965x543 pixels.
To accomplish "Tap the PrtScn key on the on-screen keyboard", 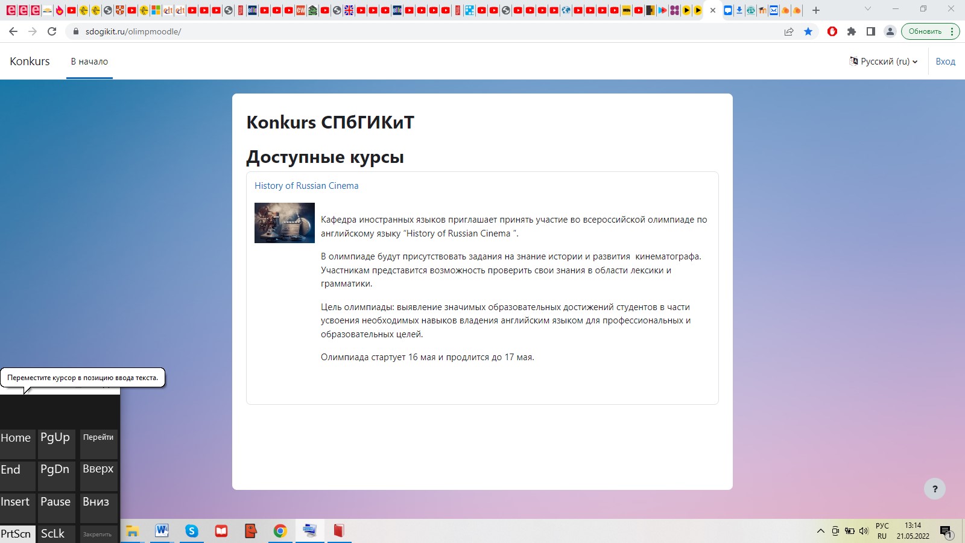I will click(17, 534).
